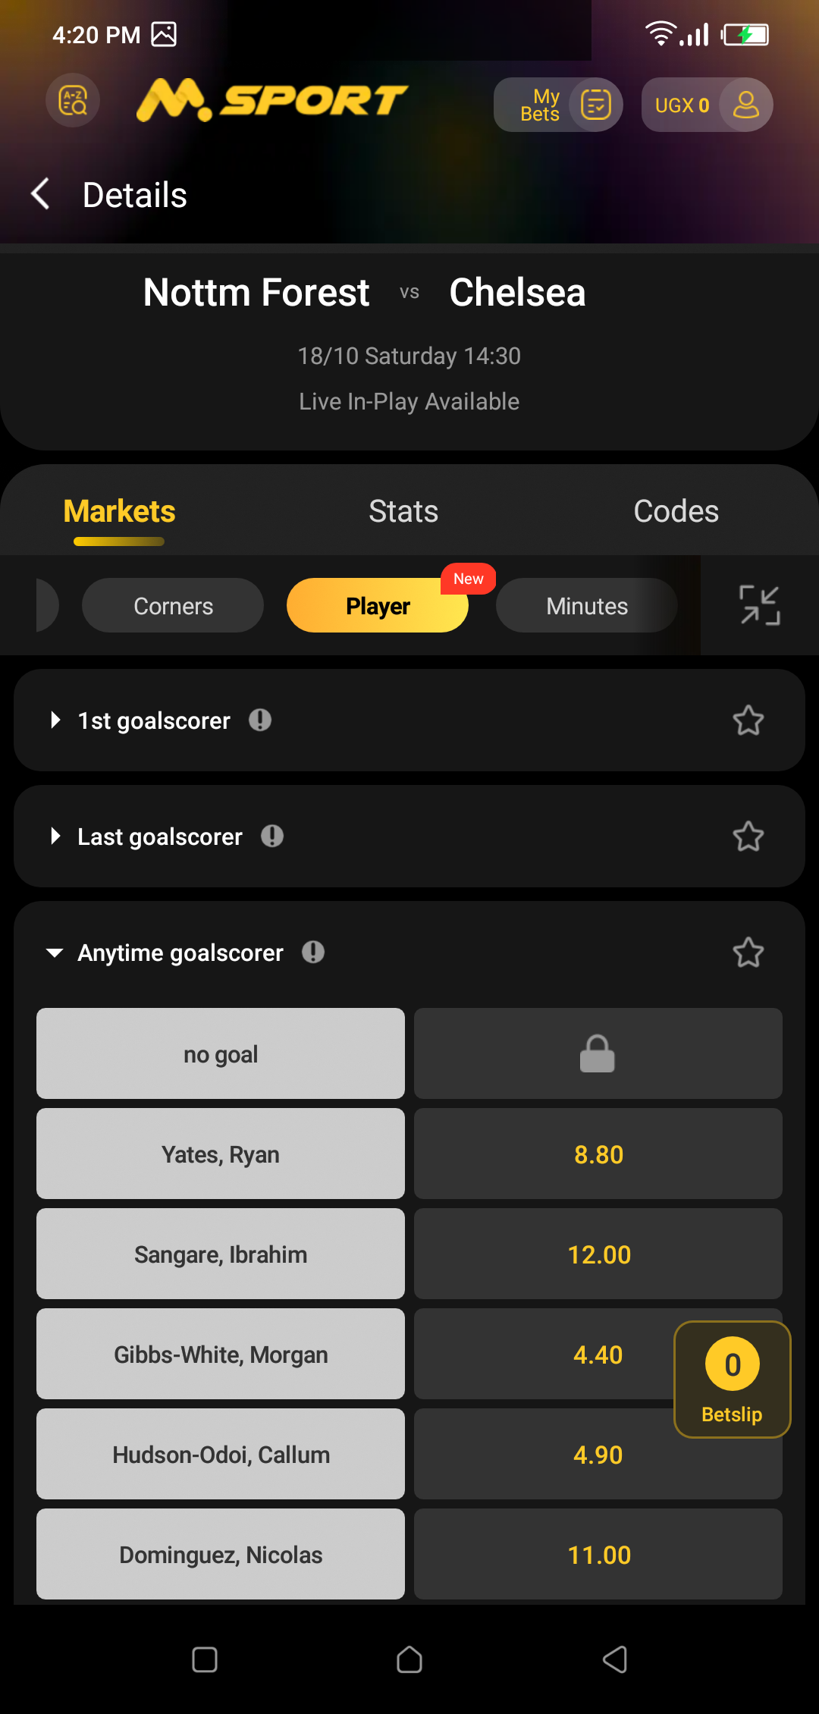Go back using the Details arrow

coord(41,194)
